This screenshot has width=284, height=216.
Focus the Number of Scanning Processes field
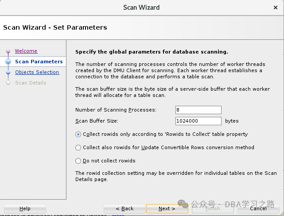(198, 110)
